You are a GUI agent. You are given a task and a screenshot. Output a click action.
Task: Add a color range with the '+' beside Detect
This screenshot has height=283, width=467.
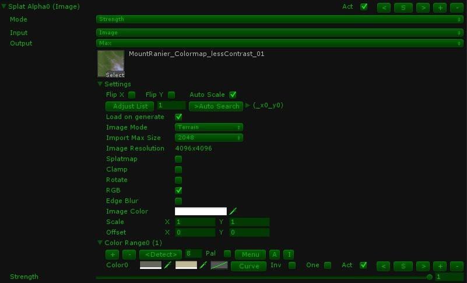pyautogui.click(x=113, y=254)
